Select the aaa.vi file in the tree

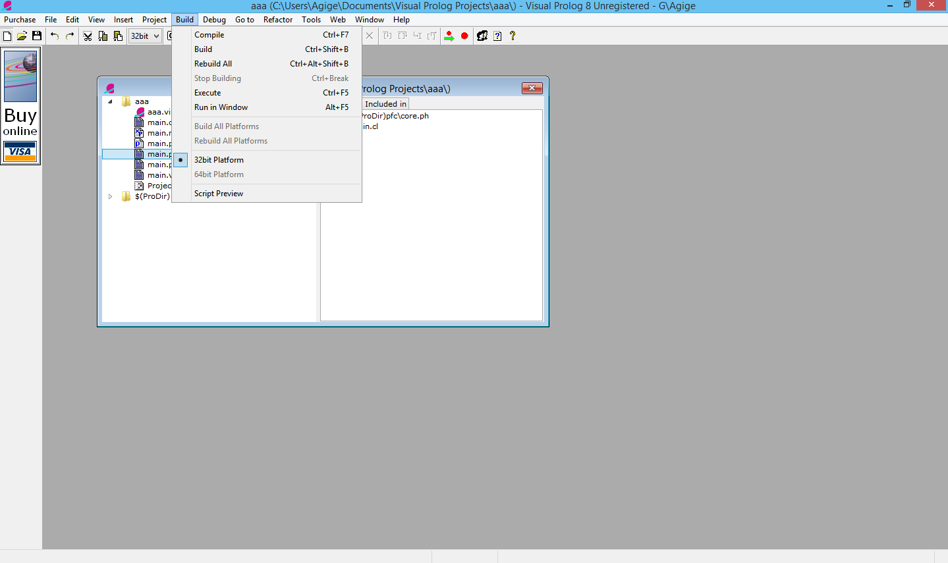(x=158, y=112)
